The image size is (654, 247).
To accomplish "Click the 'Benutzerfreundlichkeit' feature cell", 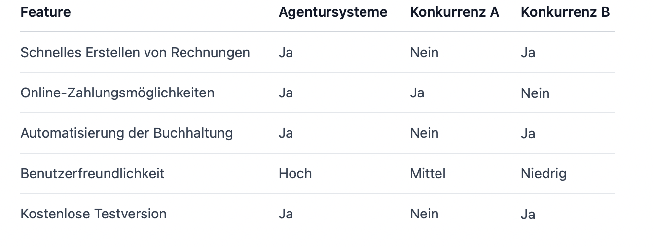I will point(92,174).
